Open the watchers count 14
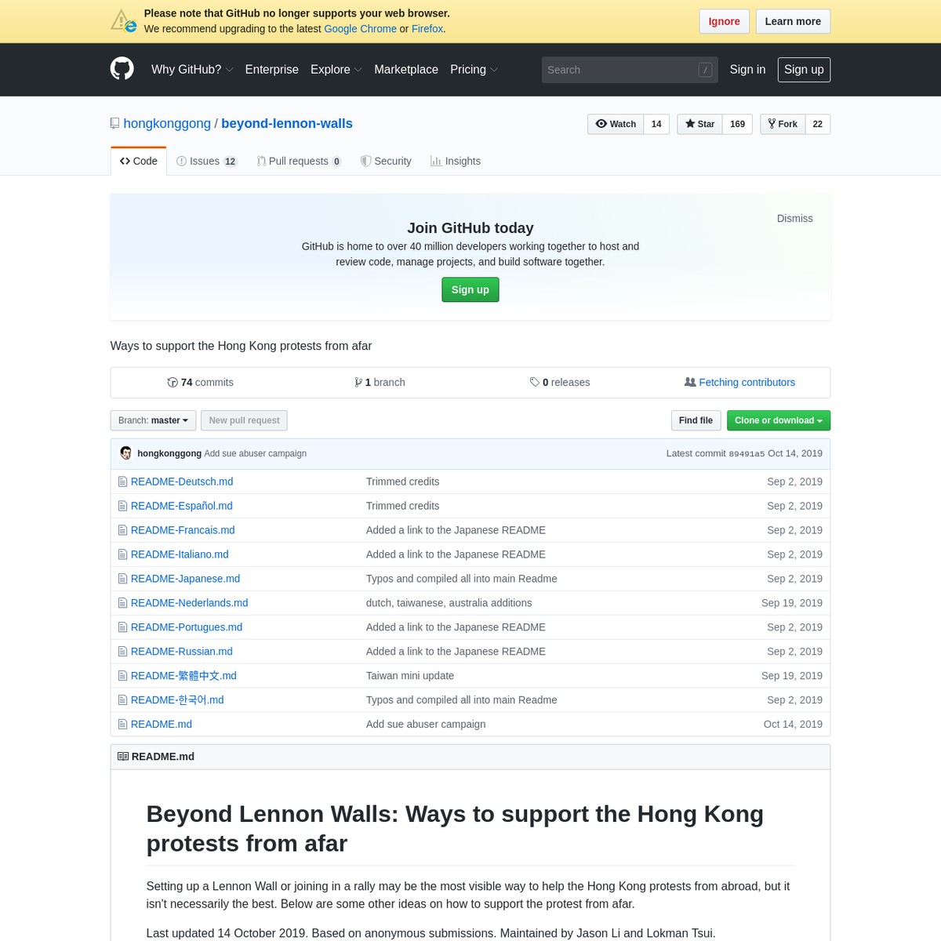The width and height of the screenshot is (941, 941). (x=656, y=124)
